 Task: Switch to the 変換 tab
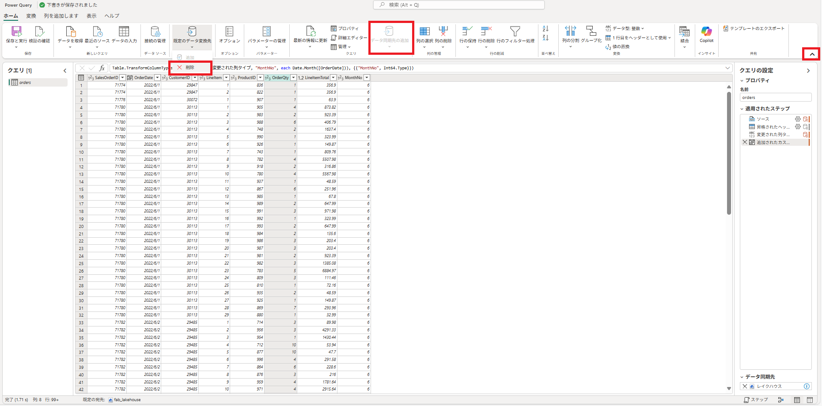click(31, 16)
